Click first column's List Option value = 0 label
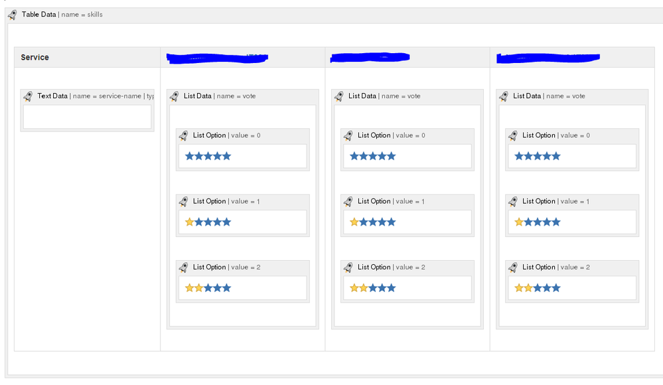 226,135
